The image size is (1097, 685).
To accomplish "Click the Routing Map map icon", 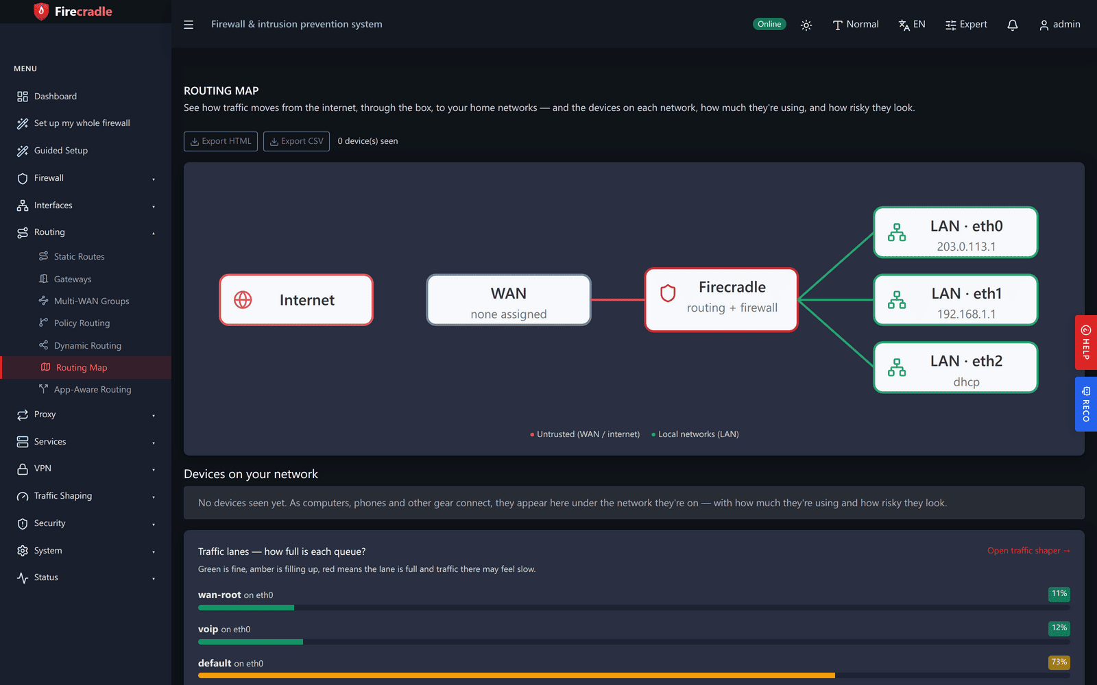I will (x=45, y=367).
